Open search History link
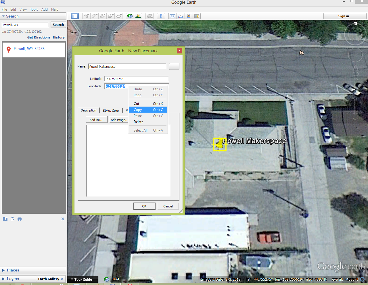This screenshot has height=285, width=368. (59, 37)
